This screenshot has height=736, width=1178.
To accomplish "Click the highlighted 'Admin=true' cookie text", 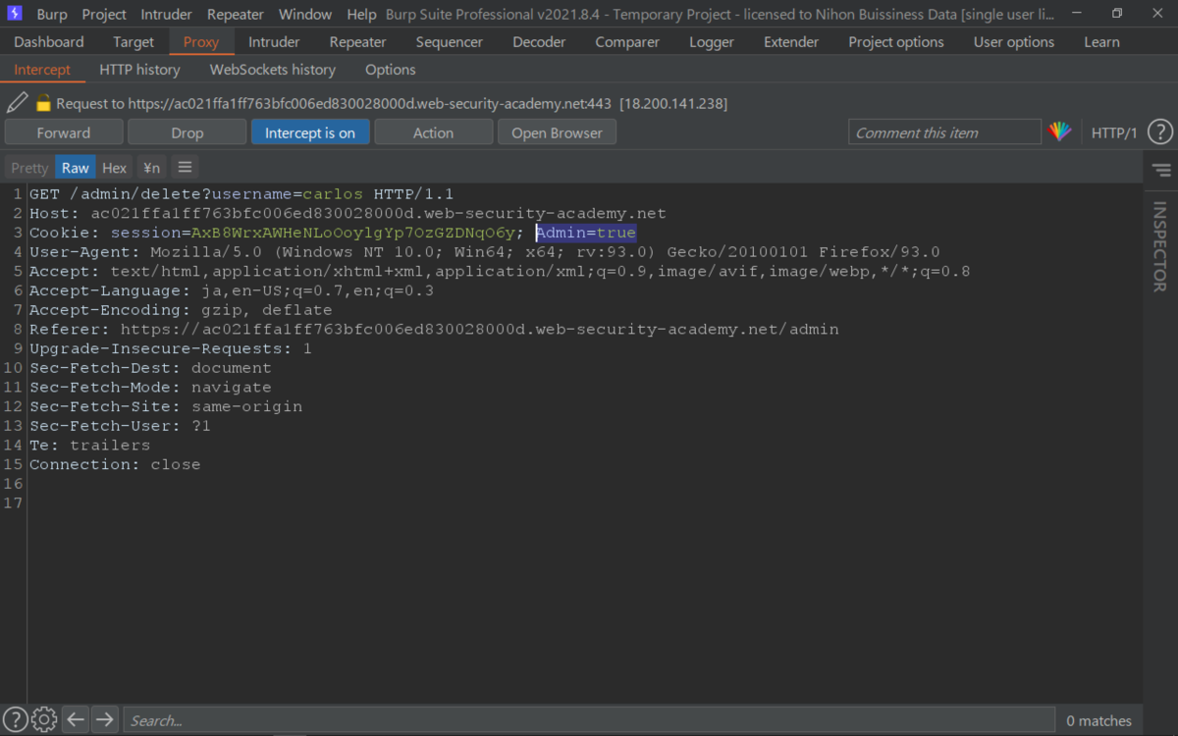I will coord(586,233).
